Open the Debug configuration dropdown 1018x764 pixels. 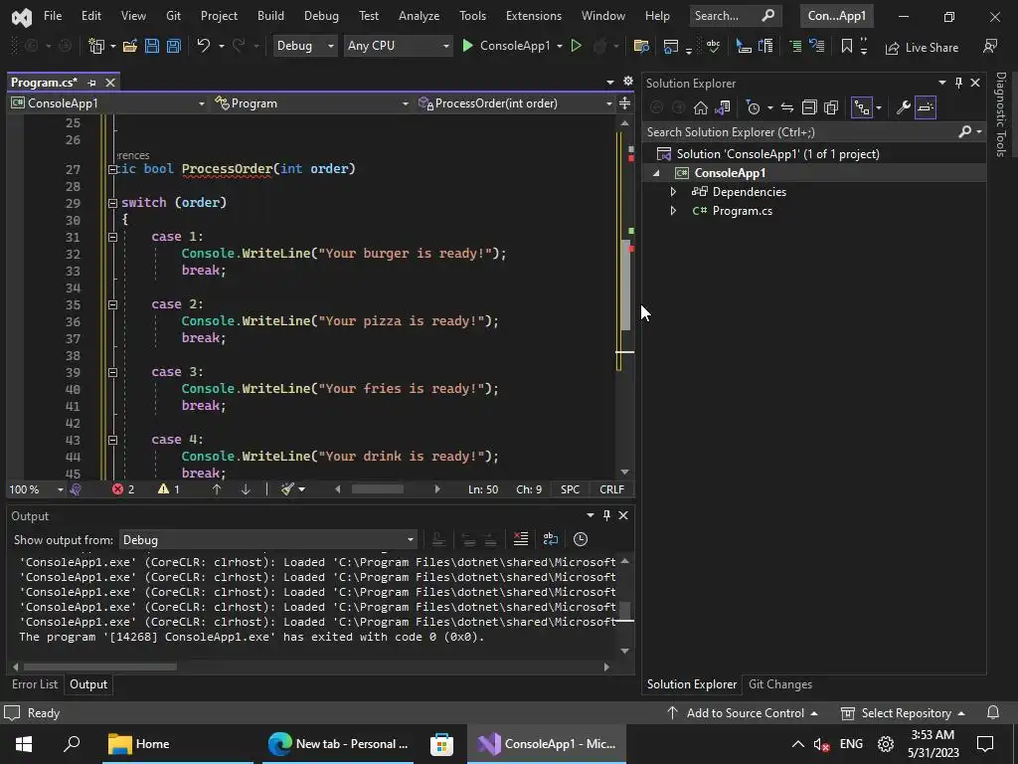(x=305, y=46)
